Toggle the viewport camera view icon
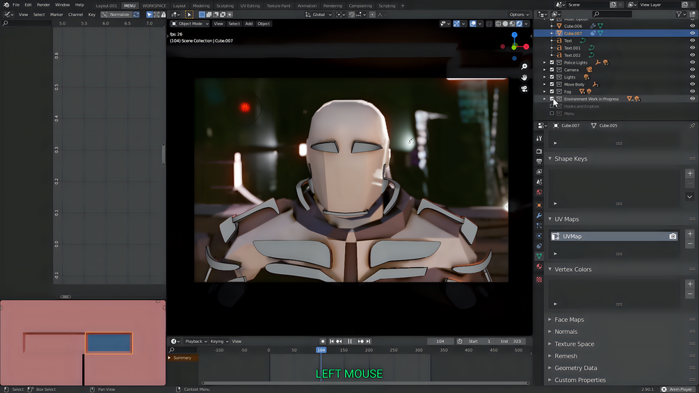This screenshot has height=393, width=699. (x=524, y=88)
